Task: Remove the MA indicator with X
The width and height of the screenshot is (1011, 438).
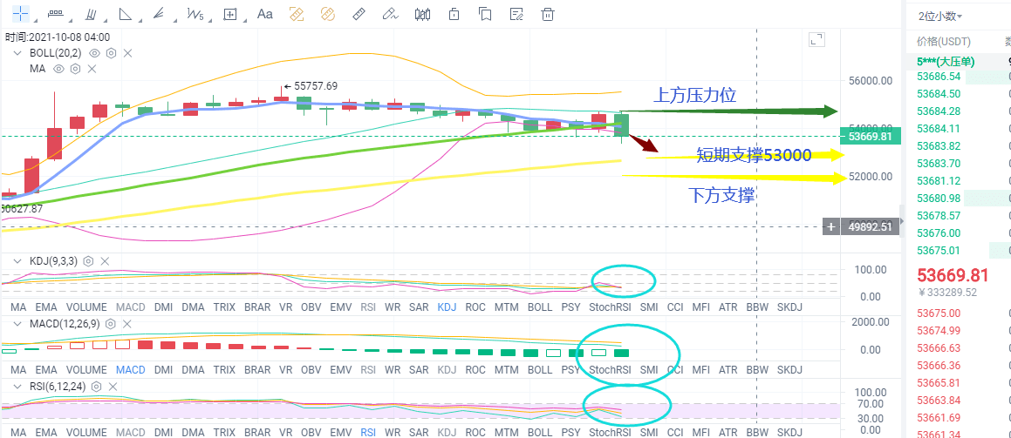Action: coord(92,69)
